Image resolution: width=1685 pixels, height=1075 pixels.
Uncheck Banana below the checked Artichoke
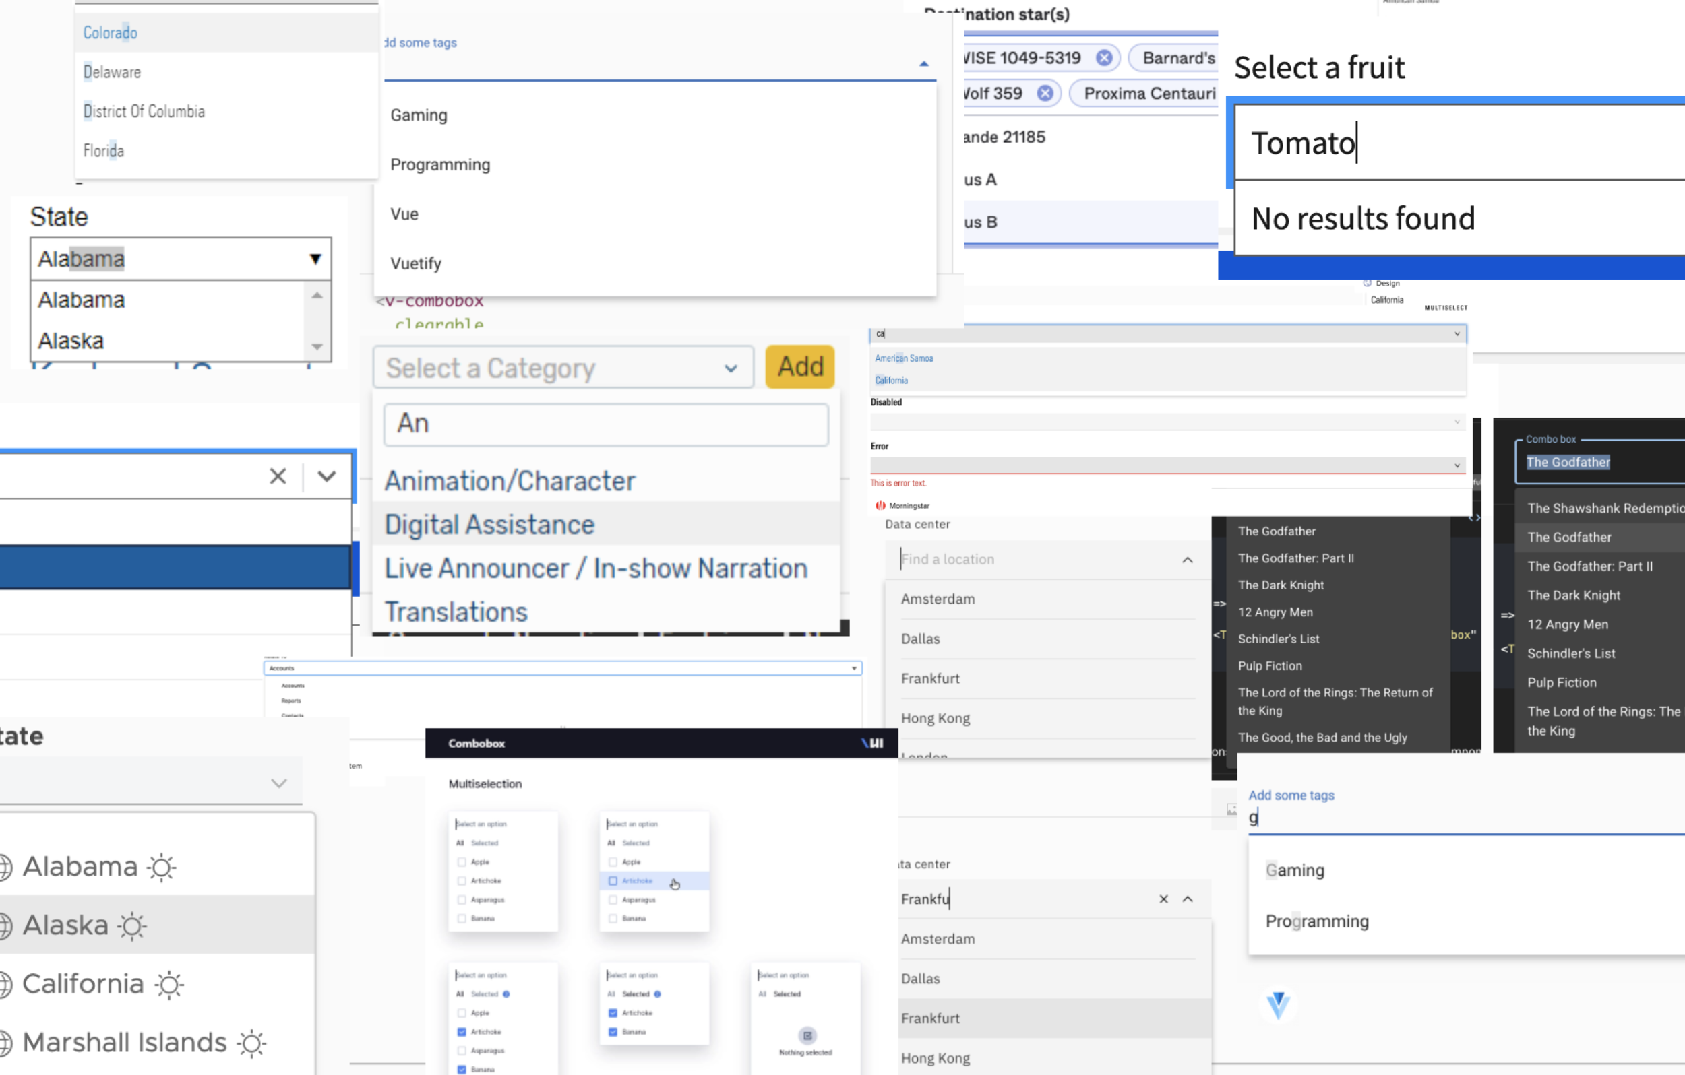click(x=613, y=1032)
